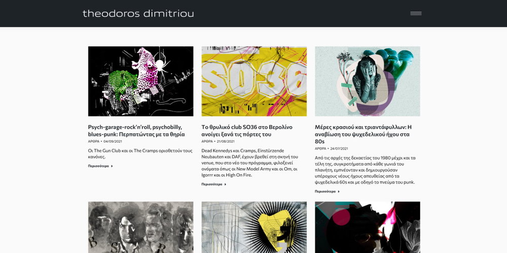Open the black-and-white band portrait thumbnail
This screenshot has width=507, height=253.
coord(140,228)
